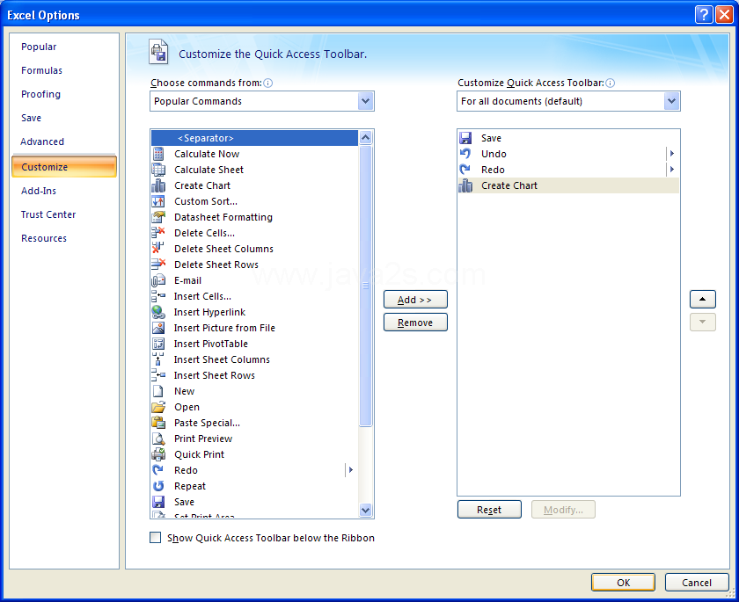Click the Redo icon in commands list
This screenshot has height=602, width=739.
pyautogui.click(x=158, y=470)
